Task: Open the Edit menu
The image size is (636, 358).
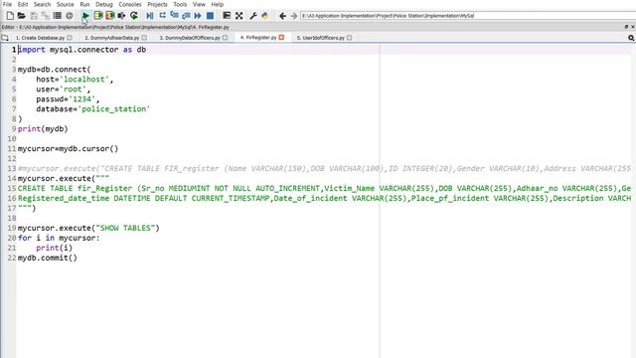Action: [x=23, y=4]
